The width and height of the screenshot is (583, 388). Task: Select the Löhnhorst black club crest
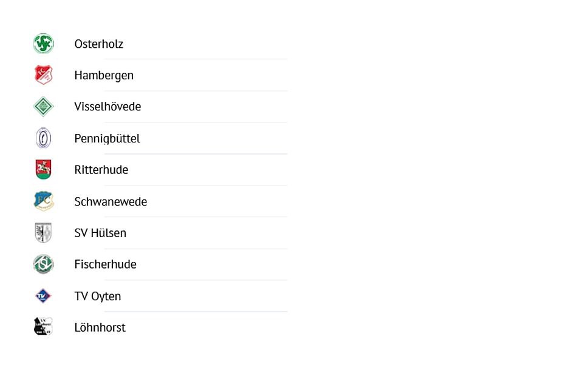[x=43, y=327]
